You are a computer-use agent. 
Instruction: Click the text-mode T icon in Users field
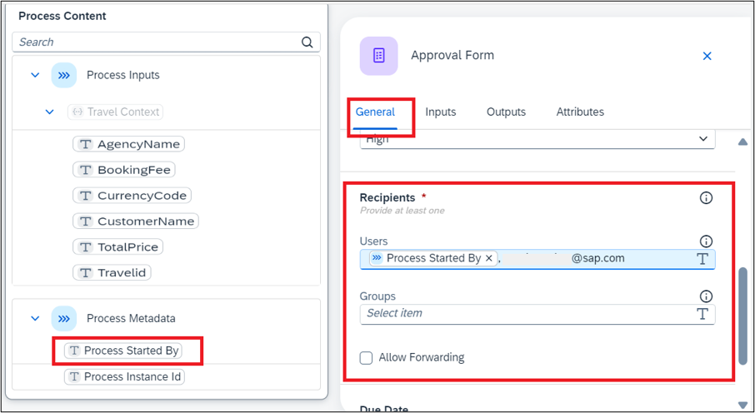pyautogui.click(x=702, y=259)
